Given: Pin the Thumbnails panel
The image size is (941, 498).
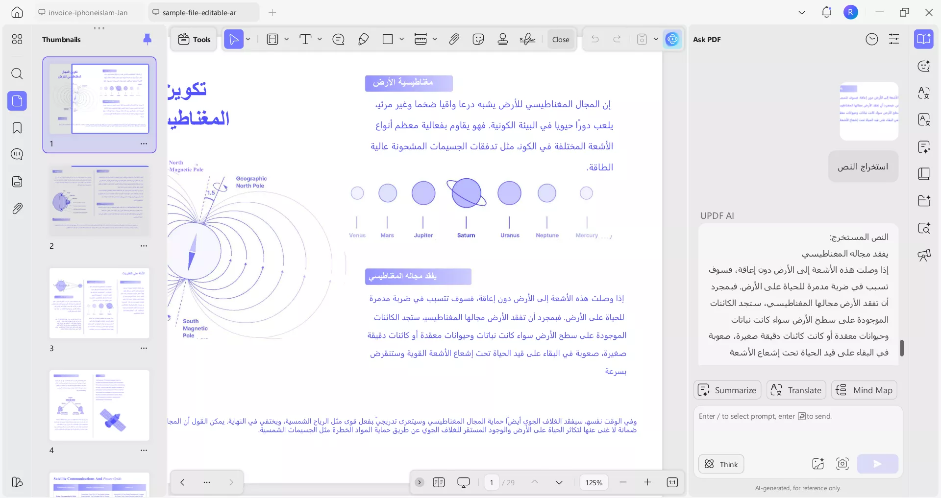Looking at the screenshot, I should pos(148,39).
